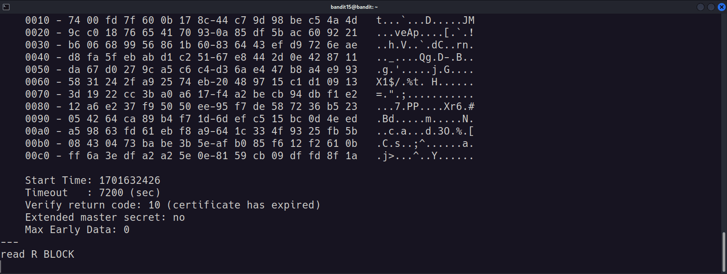
Task: Minimize the bandit15 terminal window
Action: 701,7
